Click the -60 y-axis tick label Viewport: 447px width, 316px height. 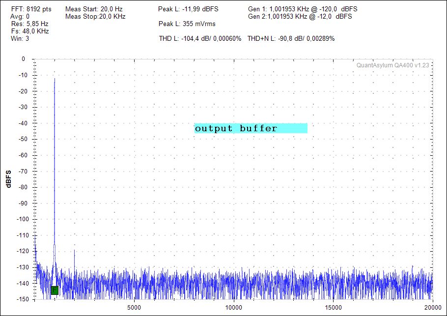point(22,155)
